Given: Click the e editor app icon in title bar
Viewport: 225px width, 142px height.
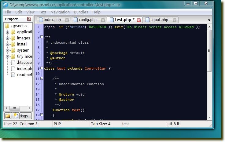Looking at the screenshot, I should click(5, 5).
